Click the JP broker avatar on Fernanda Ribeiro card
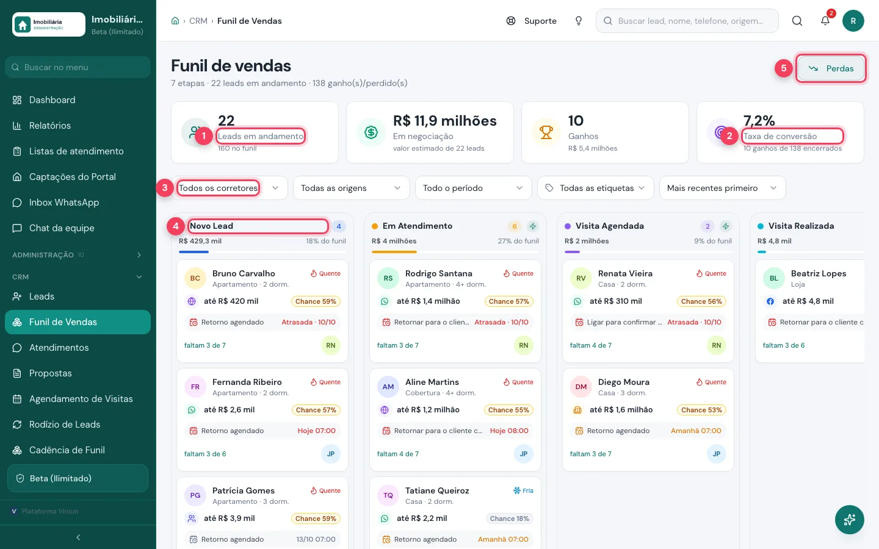The image size is (879, 549). [331, 454]
